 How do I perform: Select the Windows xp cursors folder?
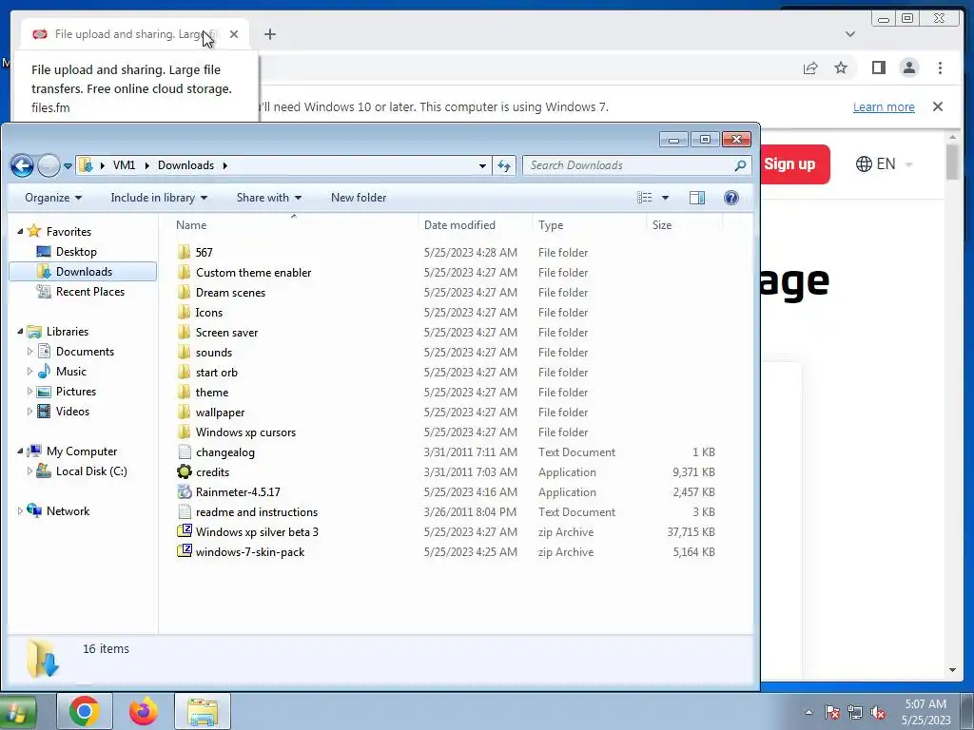coord(245,432)
